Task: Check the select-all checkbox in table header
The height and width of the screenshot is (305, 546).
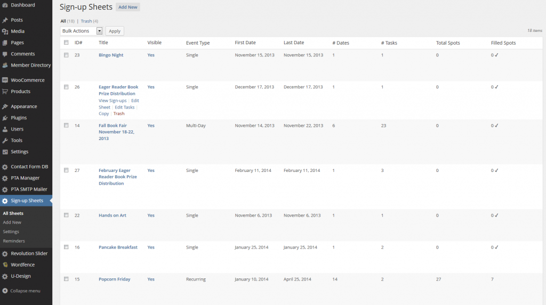Action: (x=66, y=43)
